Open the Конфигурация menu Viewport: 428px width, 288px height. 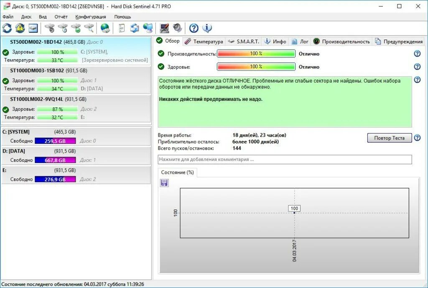tap(91, 17)
